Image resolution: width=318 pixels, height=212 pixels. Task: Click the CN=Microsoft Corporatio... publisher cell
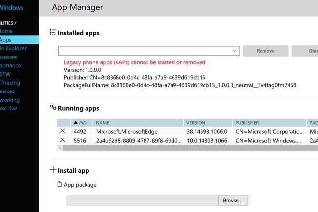pyautogui.click(x=270, y=132)
